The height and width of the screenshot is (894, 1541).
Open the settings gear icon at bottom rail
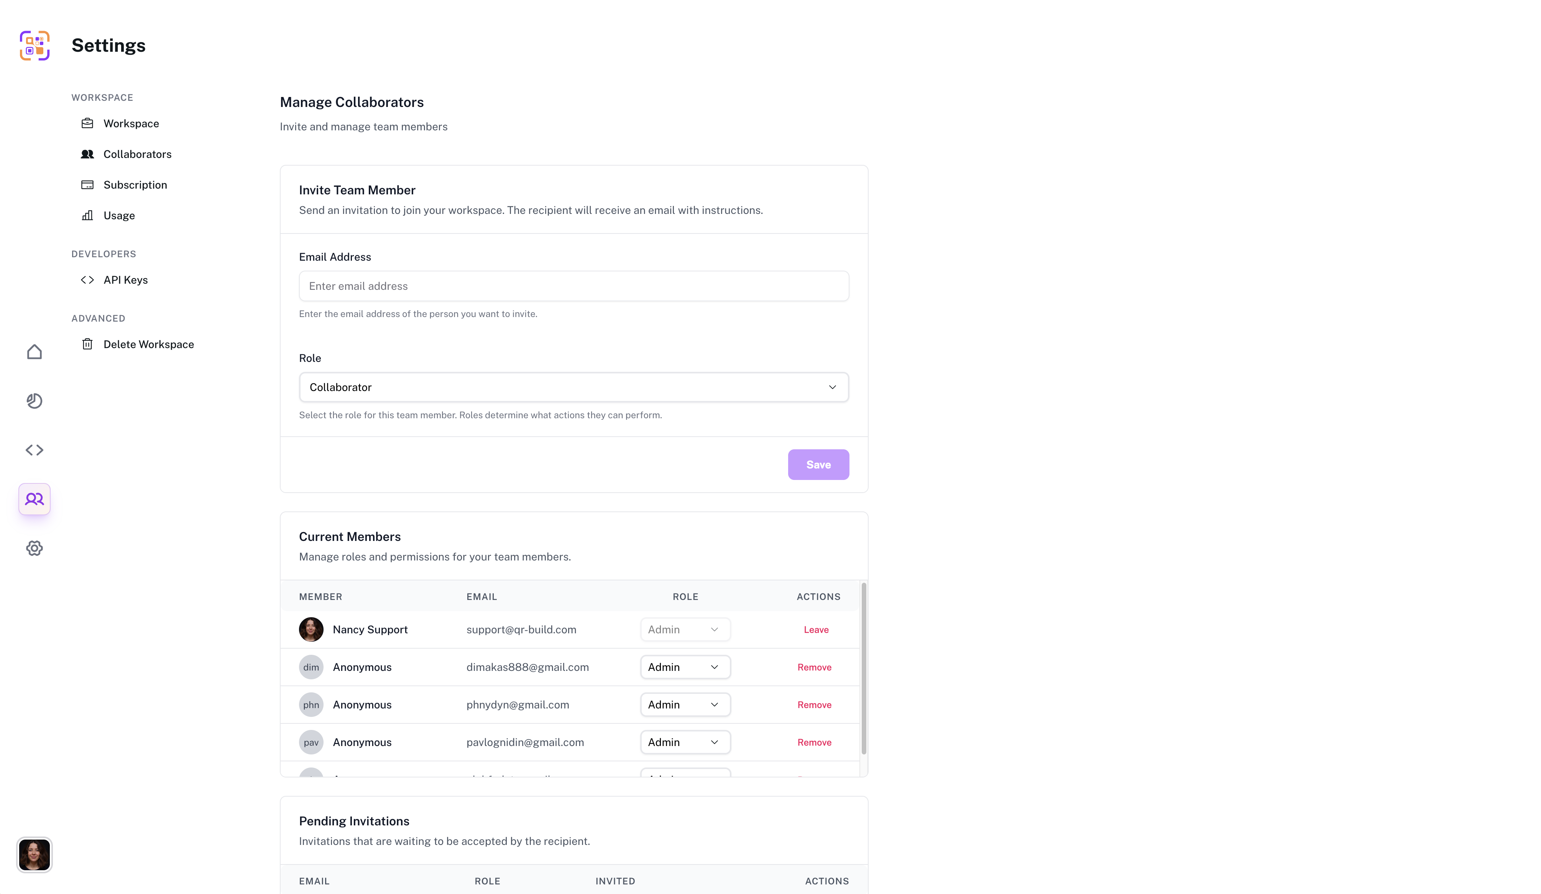[x=34, y=548]
